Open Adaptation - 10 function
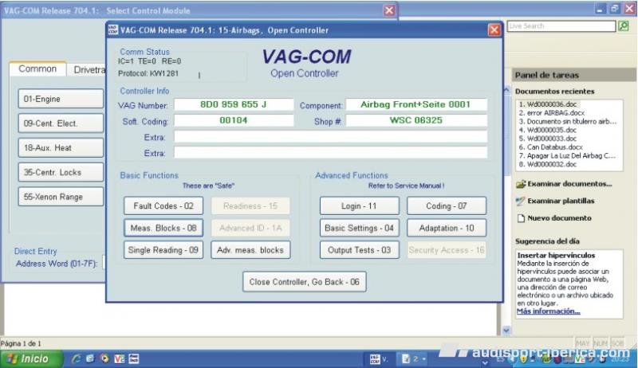This screenshot has height=368, width=638. (x=447, y=228)
